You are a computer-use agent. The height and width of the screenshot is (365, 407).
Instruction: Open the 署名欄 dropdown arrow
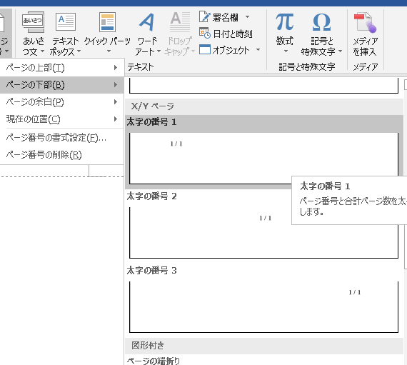click(x=247, y=17)
